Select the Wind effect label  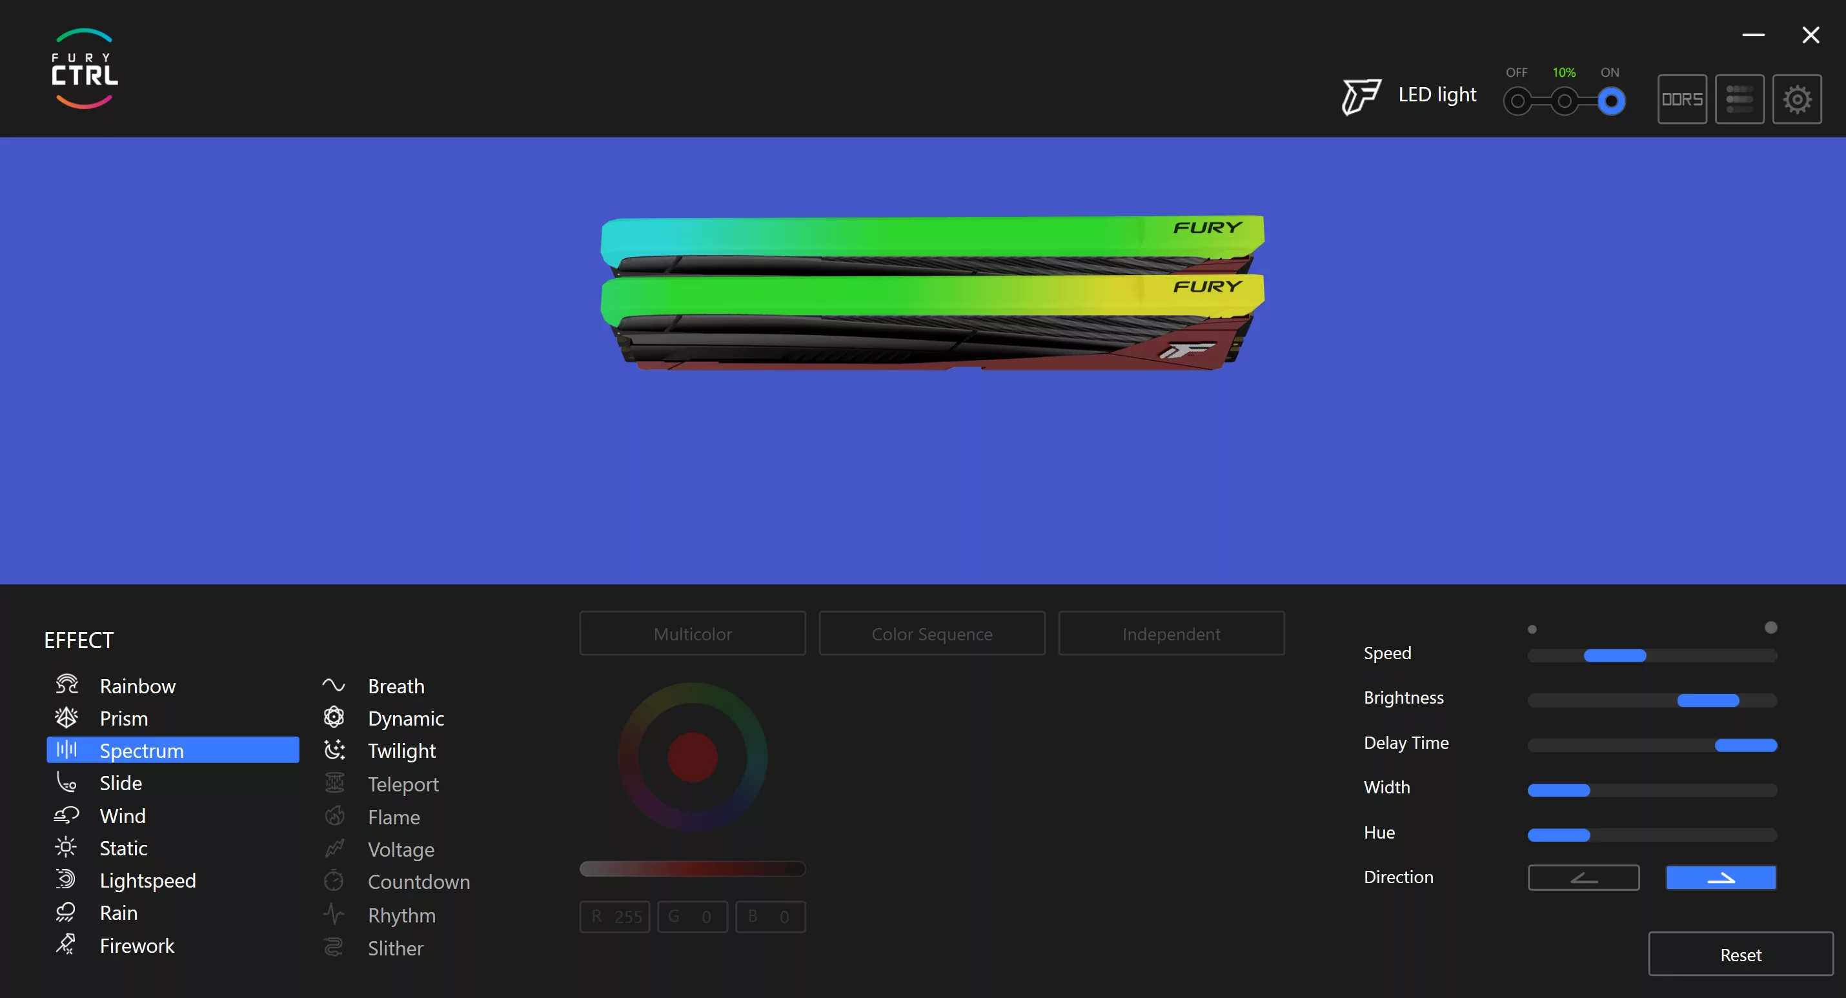pyautogui.click(x=123, y=816)
